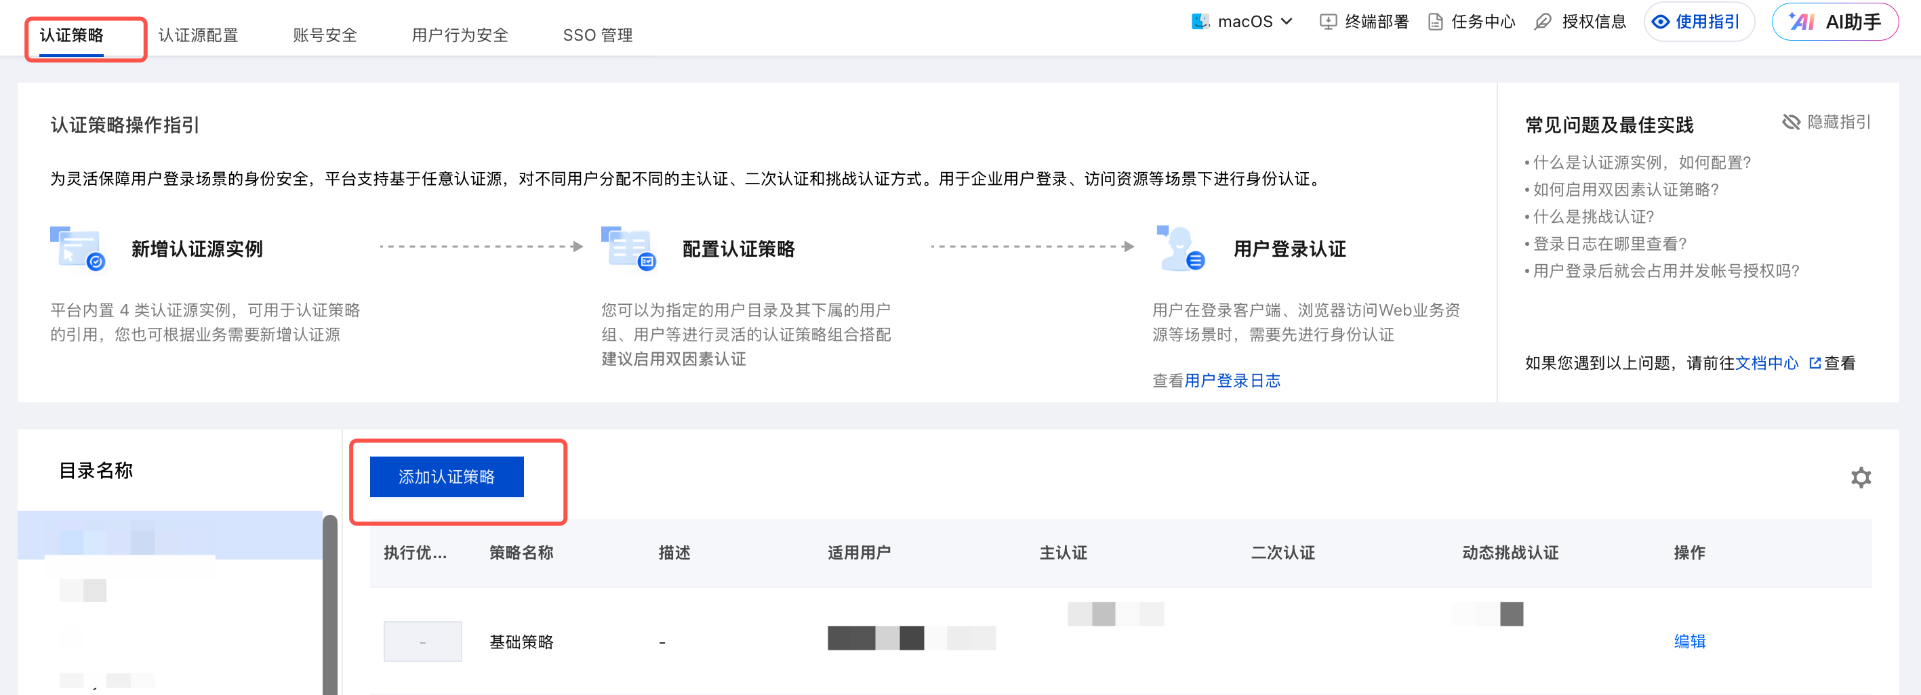Click the 二次认证 column header
The image size is (1921, 695).
pyautogui.click(x=1282, y=553)
